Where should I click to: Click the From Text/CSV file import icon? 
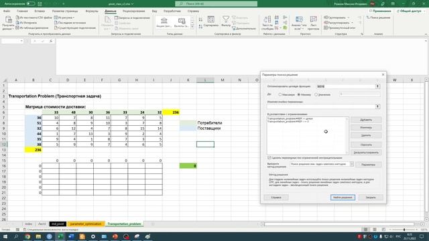pos(17,17)
